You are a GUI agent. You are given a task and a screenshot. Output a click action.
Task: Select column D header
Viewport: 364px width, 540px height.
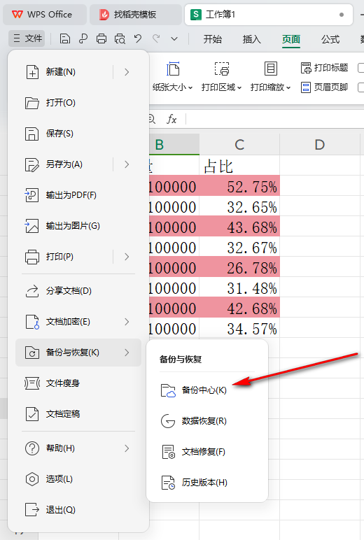[320, 145]
